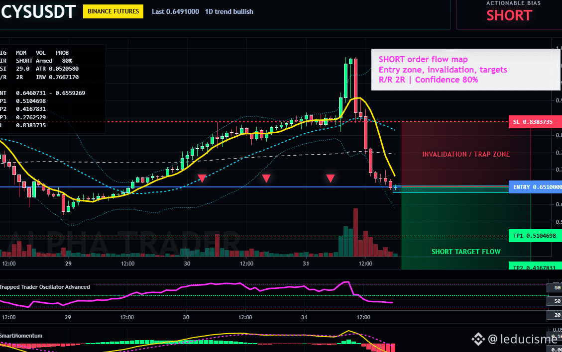Click the SL 0.8383735 price label
This screenshot has height=352, width=562.
tap(535, 122)
